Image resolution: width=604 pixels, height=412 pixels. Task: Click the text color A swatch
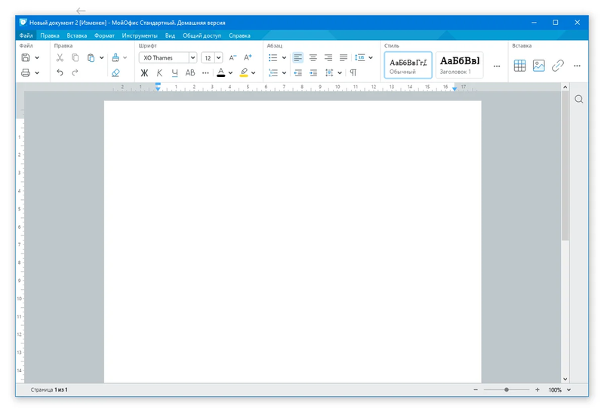point(220,72)
